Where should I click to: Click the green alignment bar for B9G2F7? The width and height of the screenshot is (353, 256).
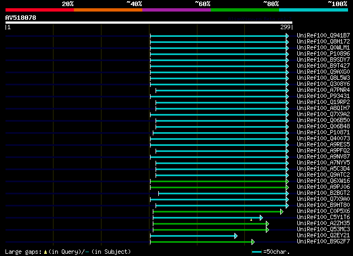tap(202, 242)
